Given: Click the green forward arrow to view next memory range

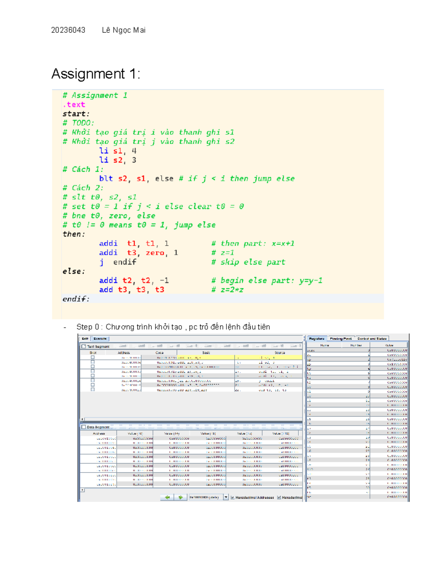Looking at the screenshot, I should point(180,497).
